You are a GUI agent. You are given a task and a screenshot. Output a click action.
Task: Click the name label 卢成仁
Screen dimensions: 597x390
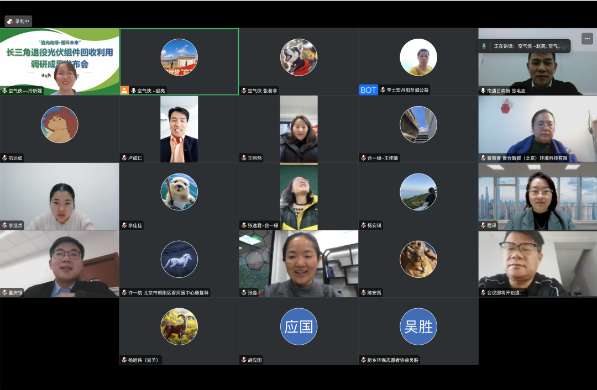[135, 158]
